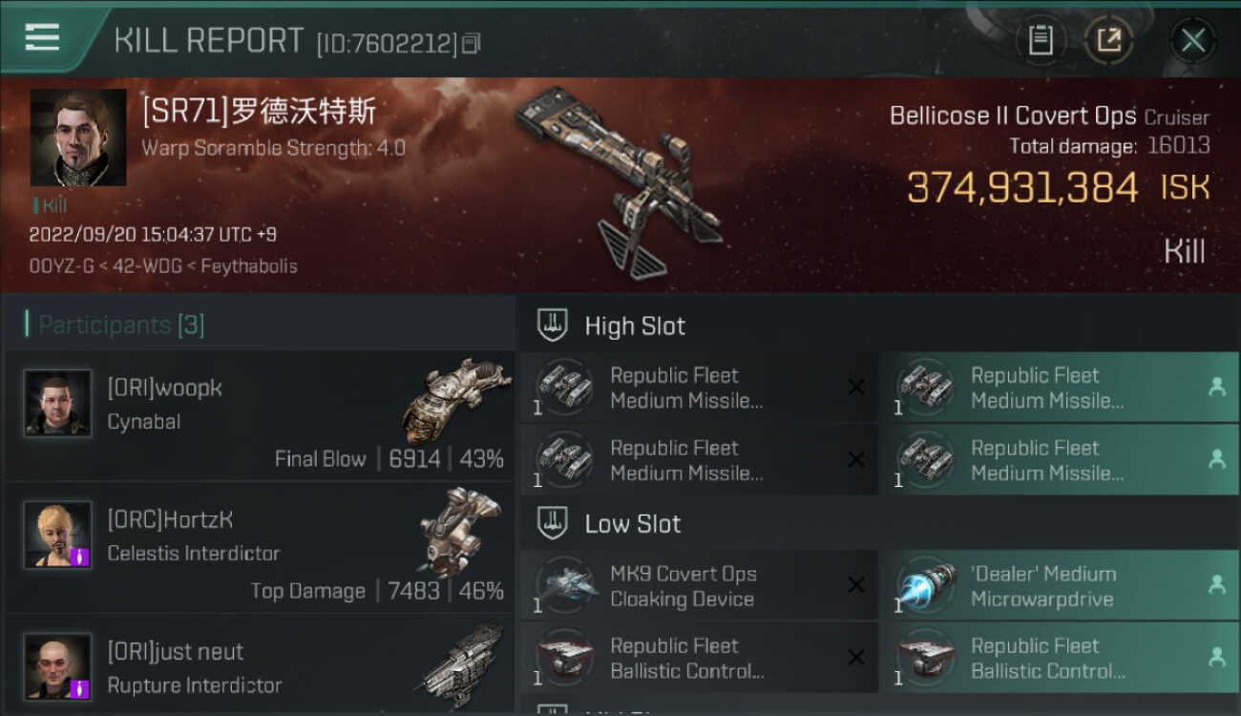Open HortzK's pilot portrait
Viewport: 1241px width, 716px height.
pos(58,535)
